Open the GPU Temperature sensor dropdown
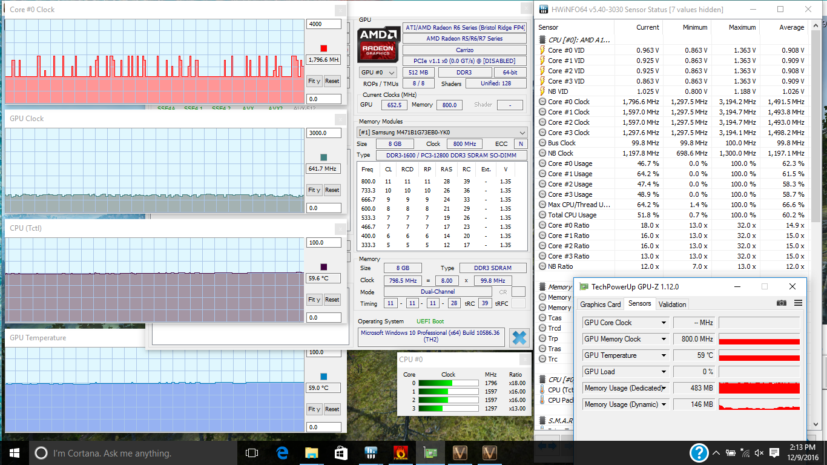The height and width of the screenshot is (465, 827). pyautogui.click(x=664, y=355)
